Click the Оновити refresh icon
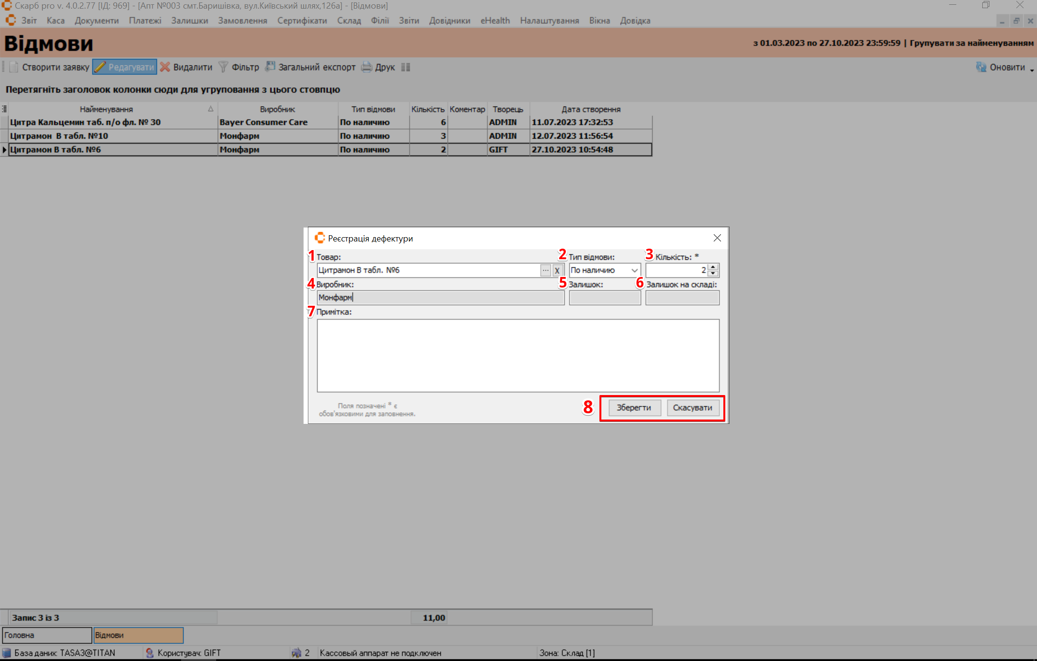Viewport: 1037px width, 661px height. 981,67
